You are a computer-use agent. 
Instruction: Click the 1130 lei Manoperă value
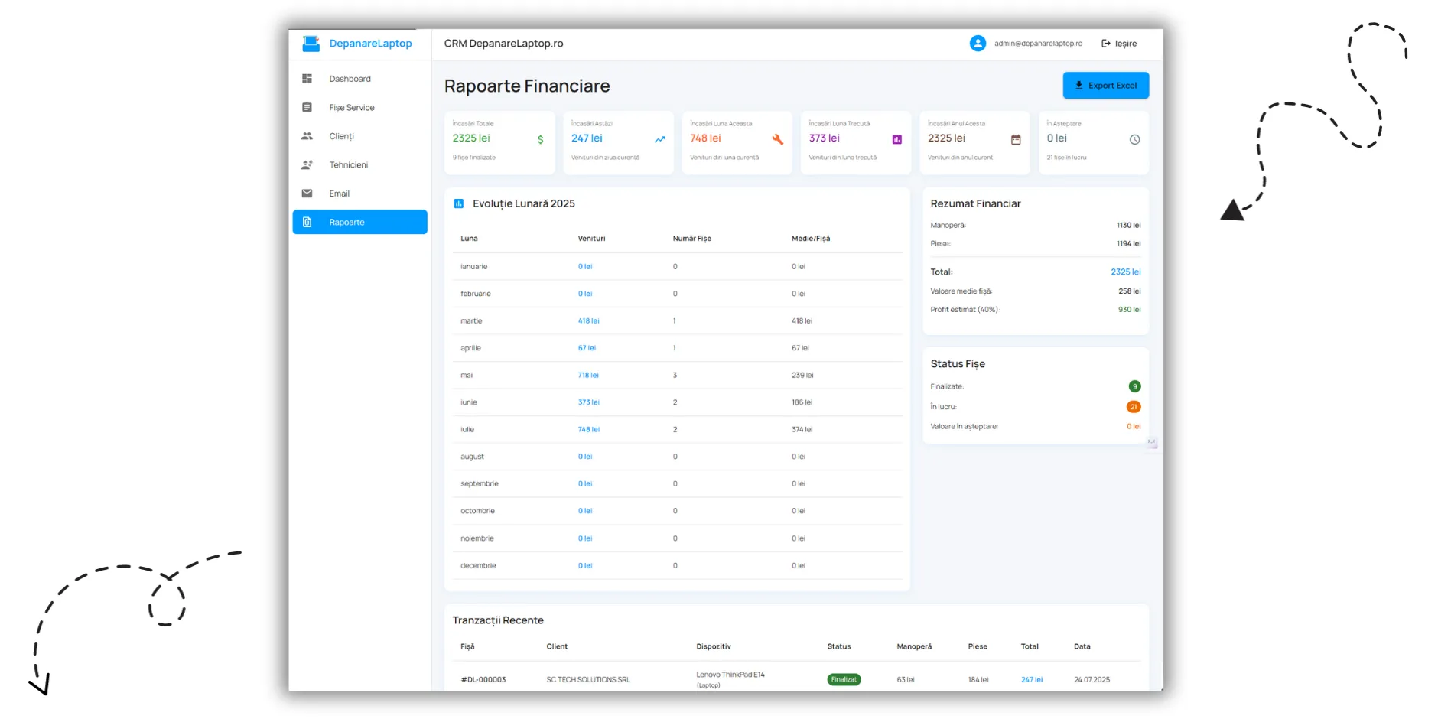[x=1128, y=226]
